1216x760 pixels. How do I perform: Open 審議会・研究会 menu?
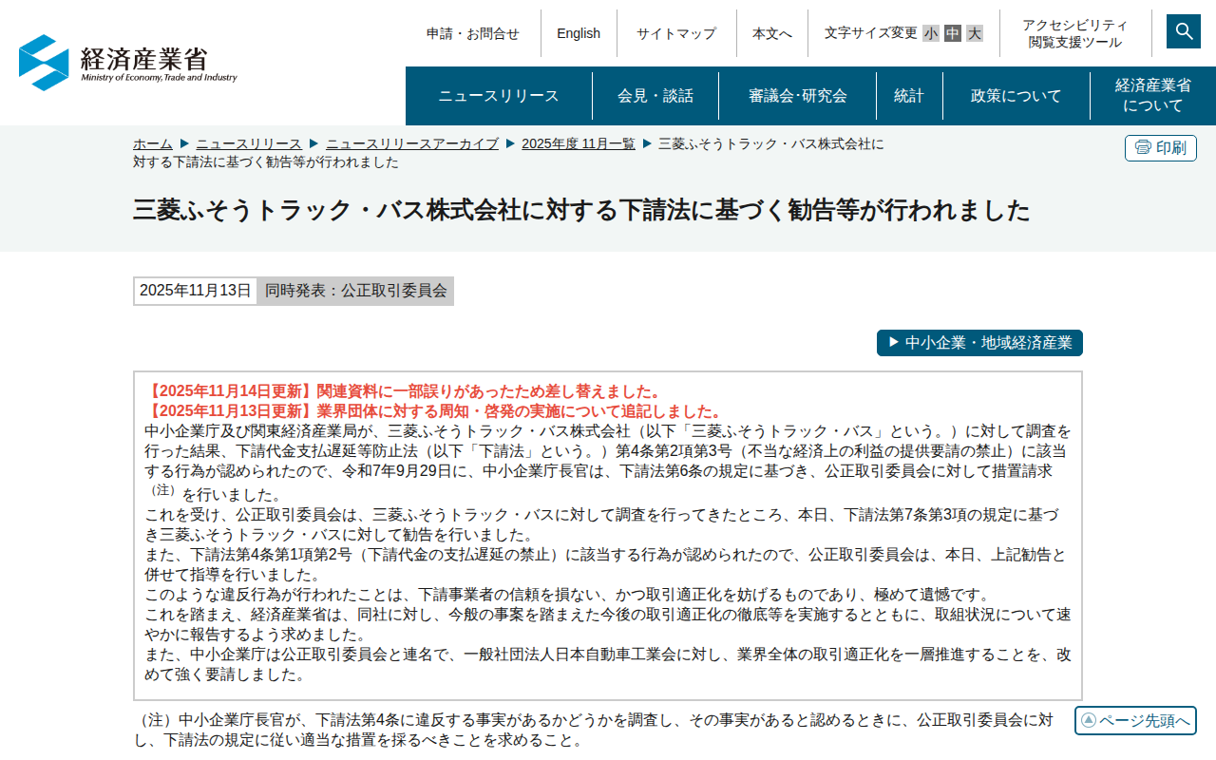click(x=798, y=96)
